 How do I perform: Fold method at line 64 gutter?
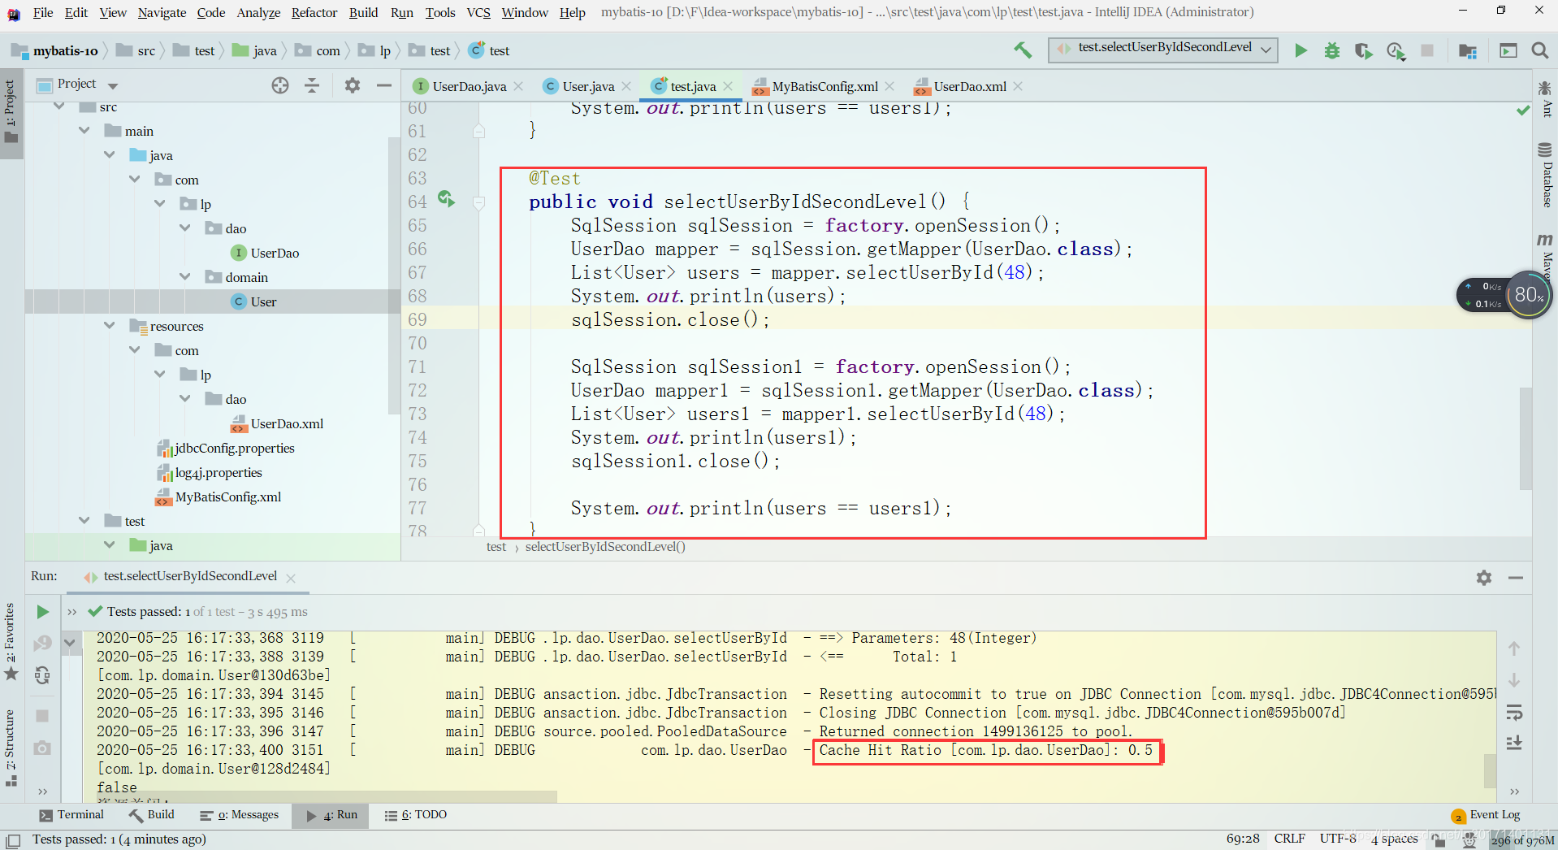click(x=479, y=202)
